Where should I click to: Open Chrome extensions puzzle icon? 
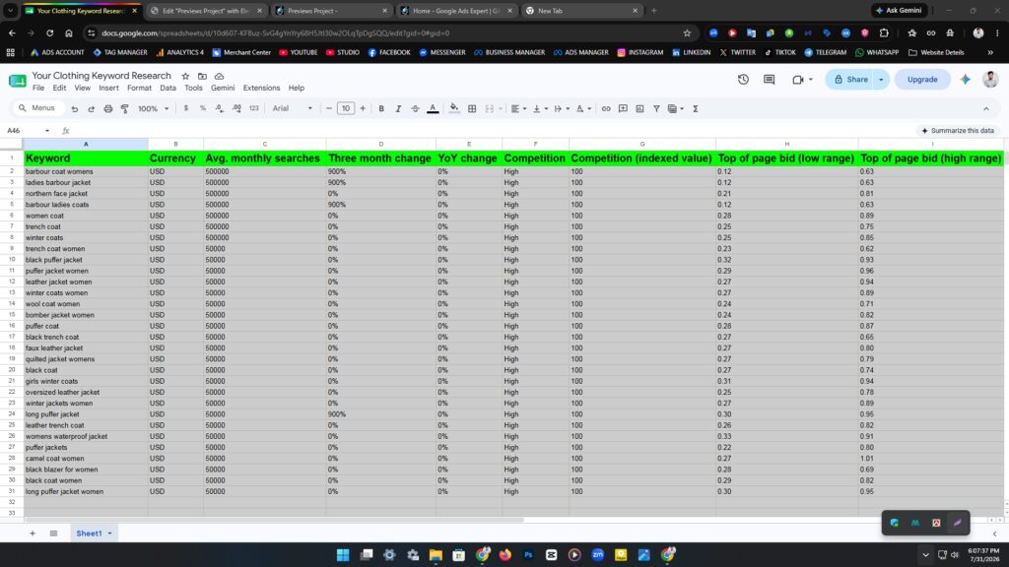[884, 32]
